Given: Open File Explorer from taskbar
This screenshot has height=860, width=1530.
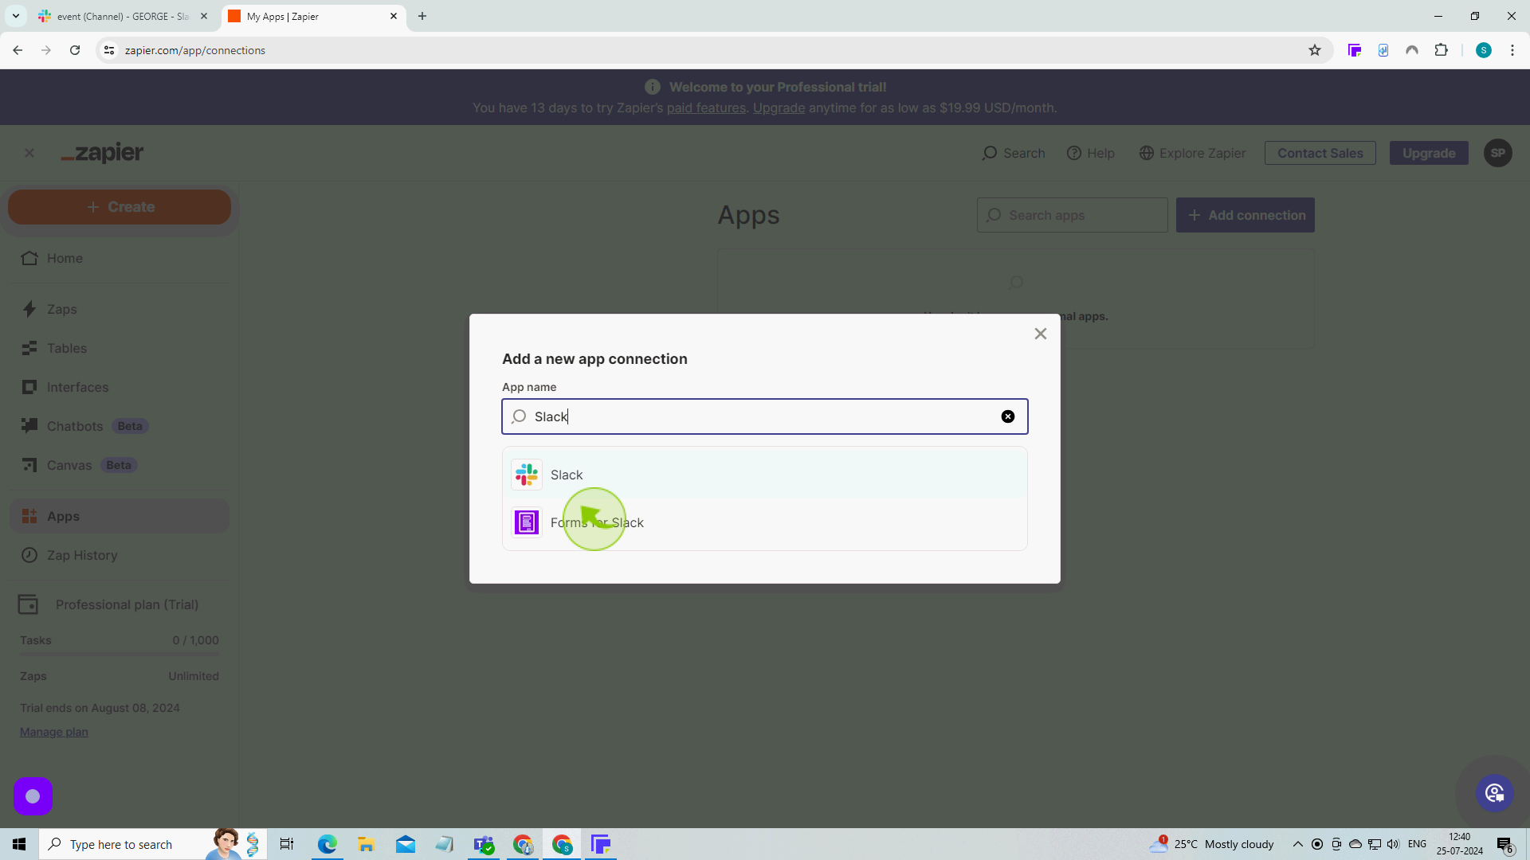Looking at the screenshot, I should pos(367,844).
